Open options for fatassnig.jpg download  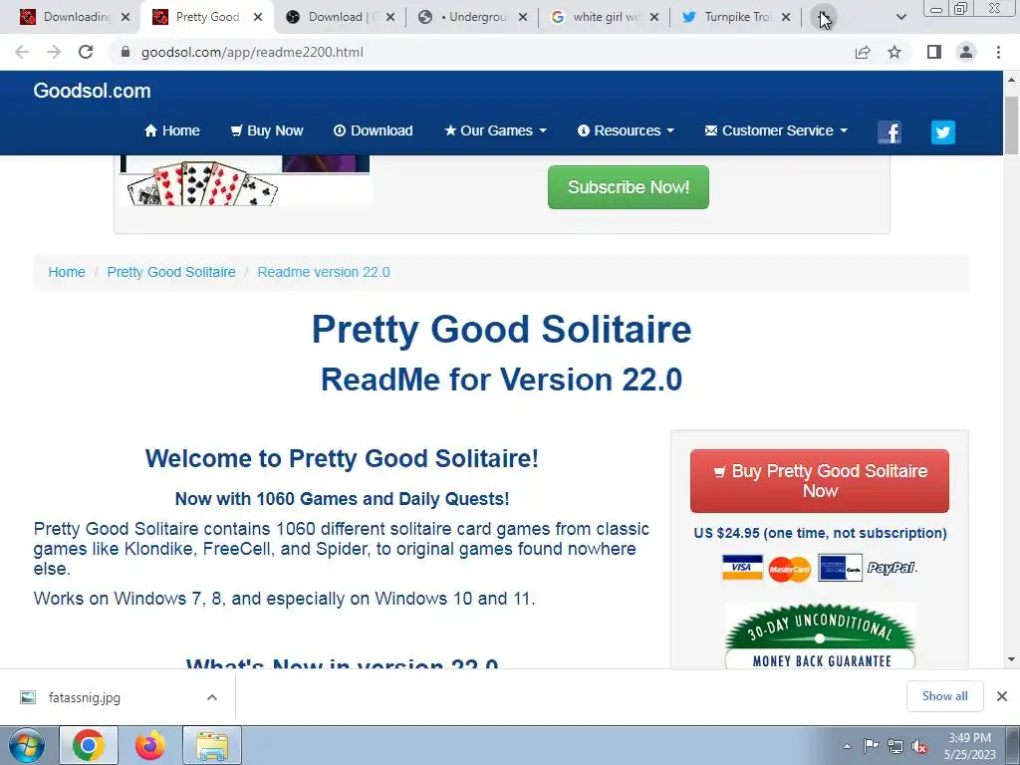click(212, 697)
